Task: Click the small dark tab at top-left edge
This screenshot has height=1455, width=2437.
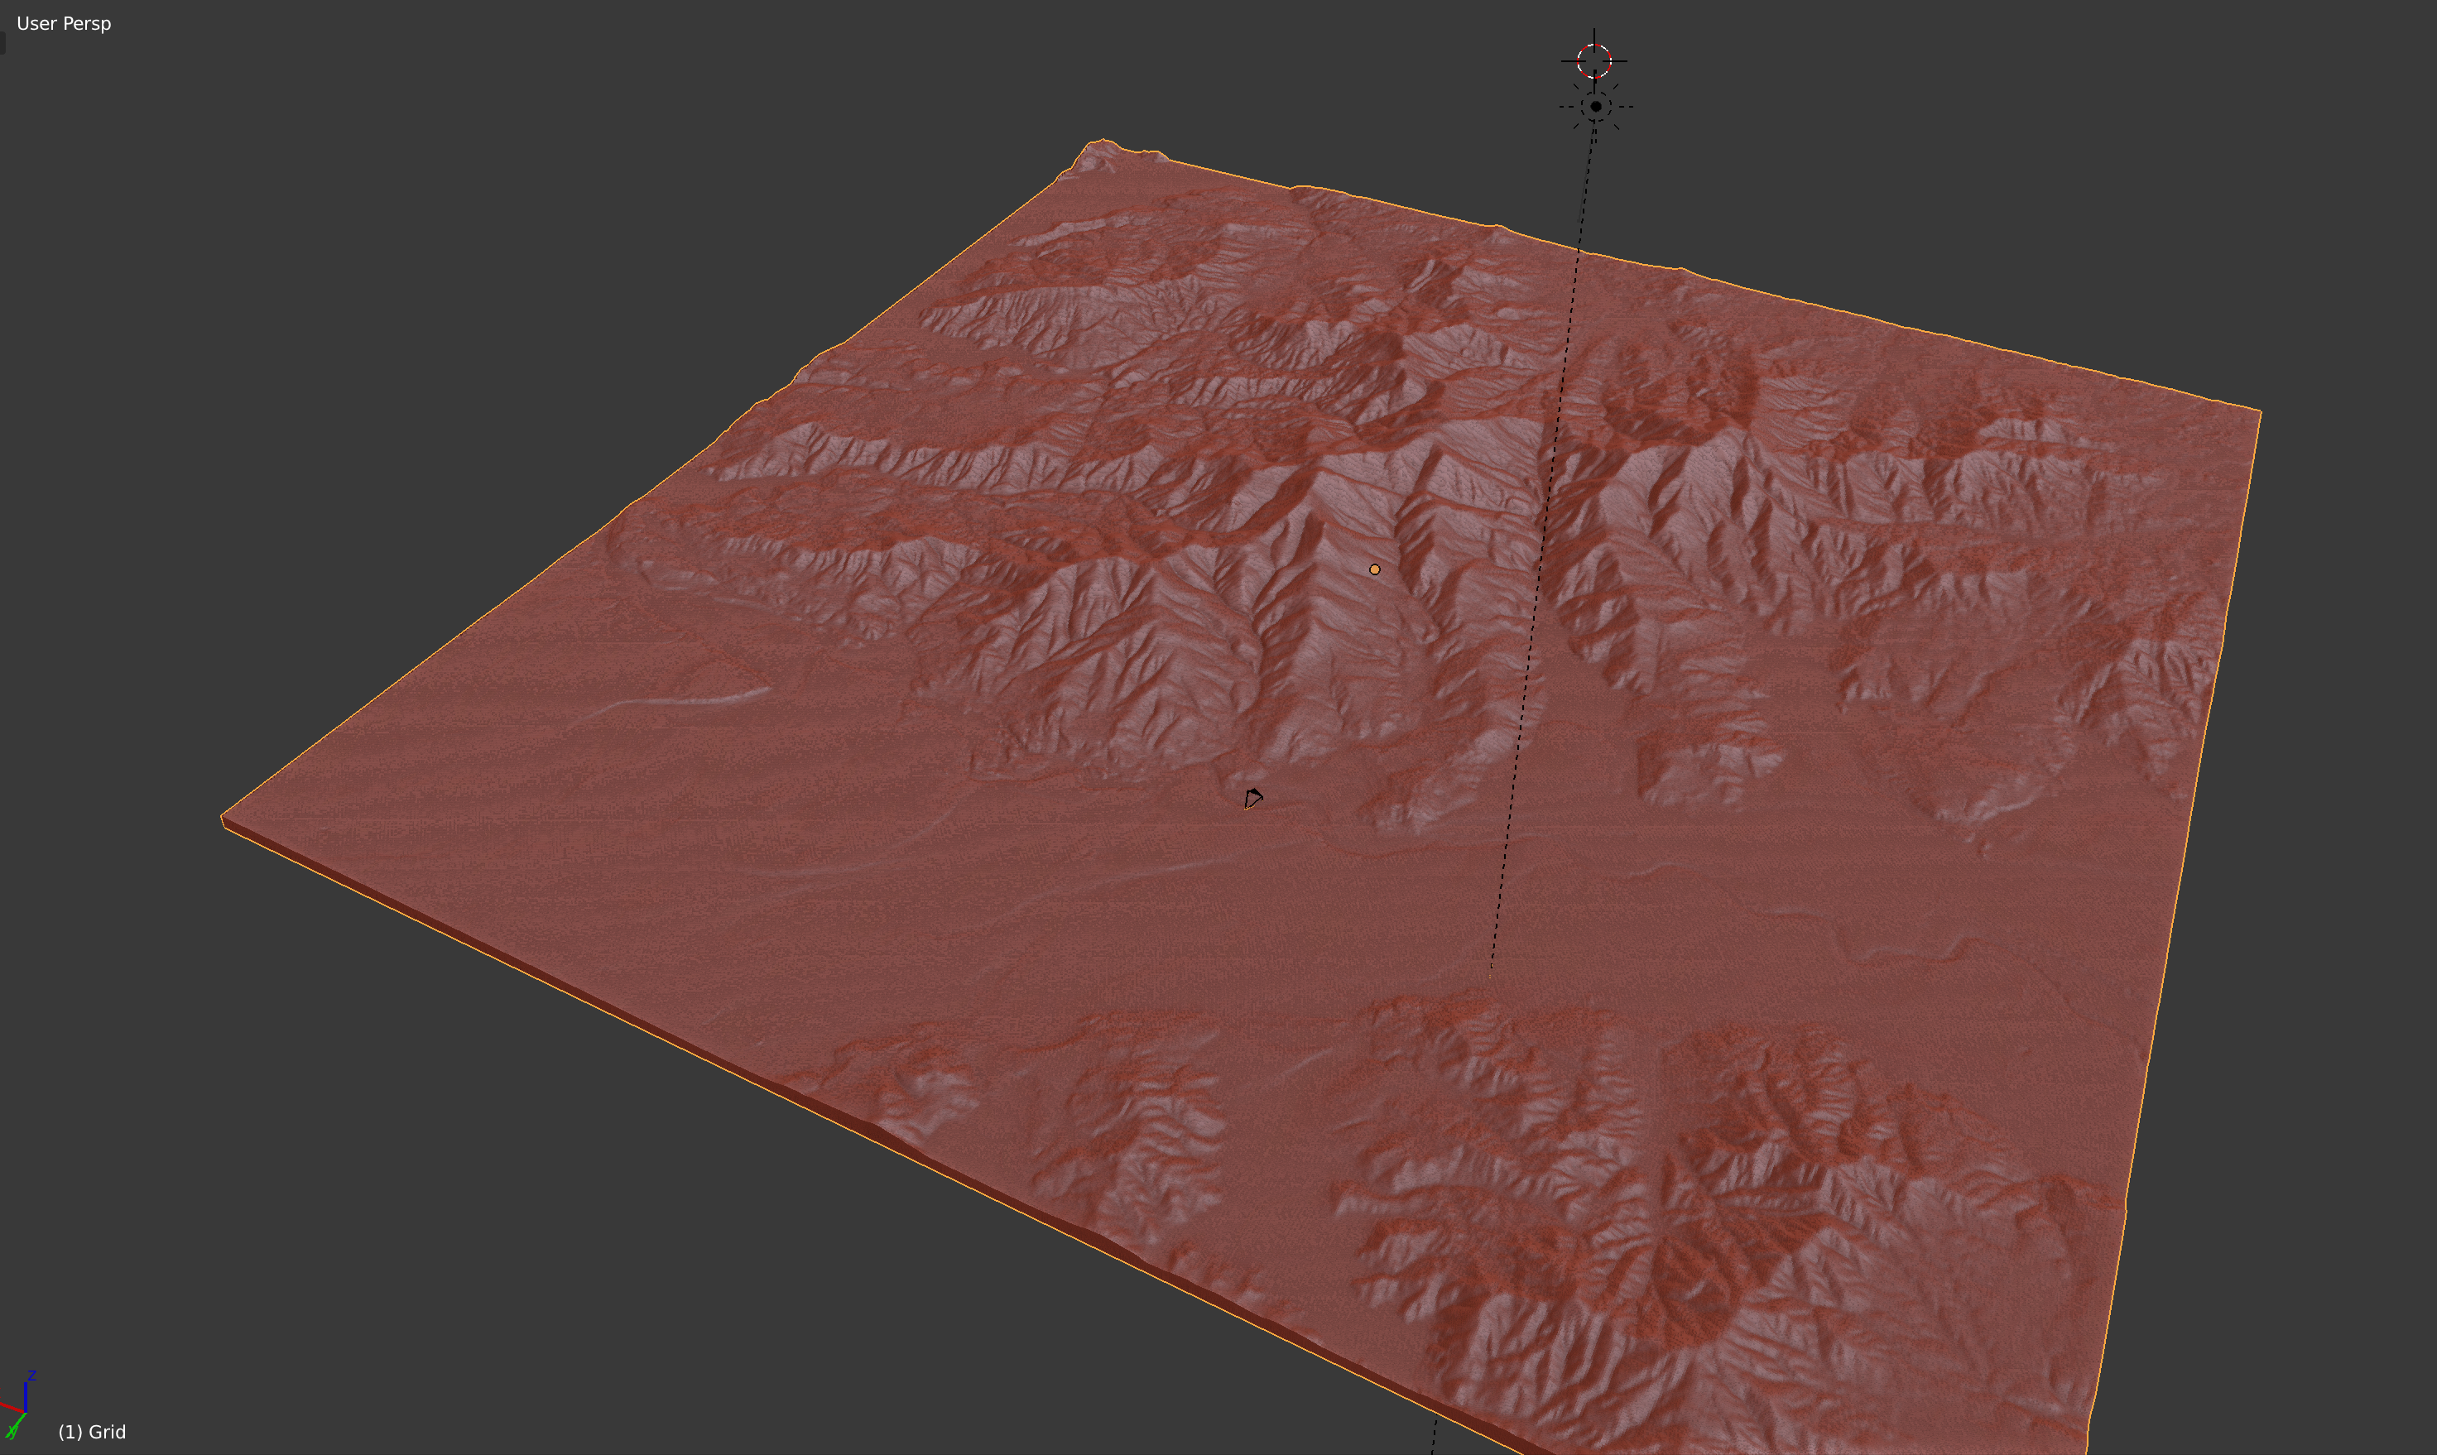Action: (x=2, y=44)
